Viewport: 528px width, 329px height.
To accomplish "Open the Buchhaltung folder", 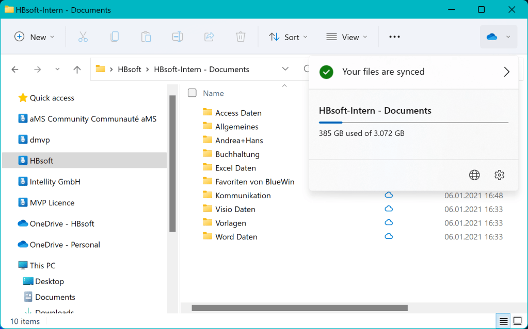I will coord(238,153).
